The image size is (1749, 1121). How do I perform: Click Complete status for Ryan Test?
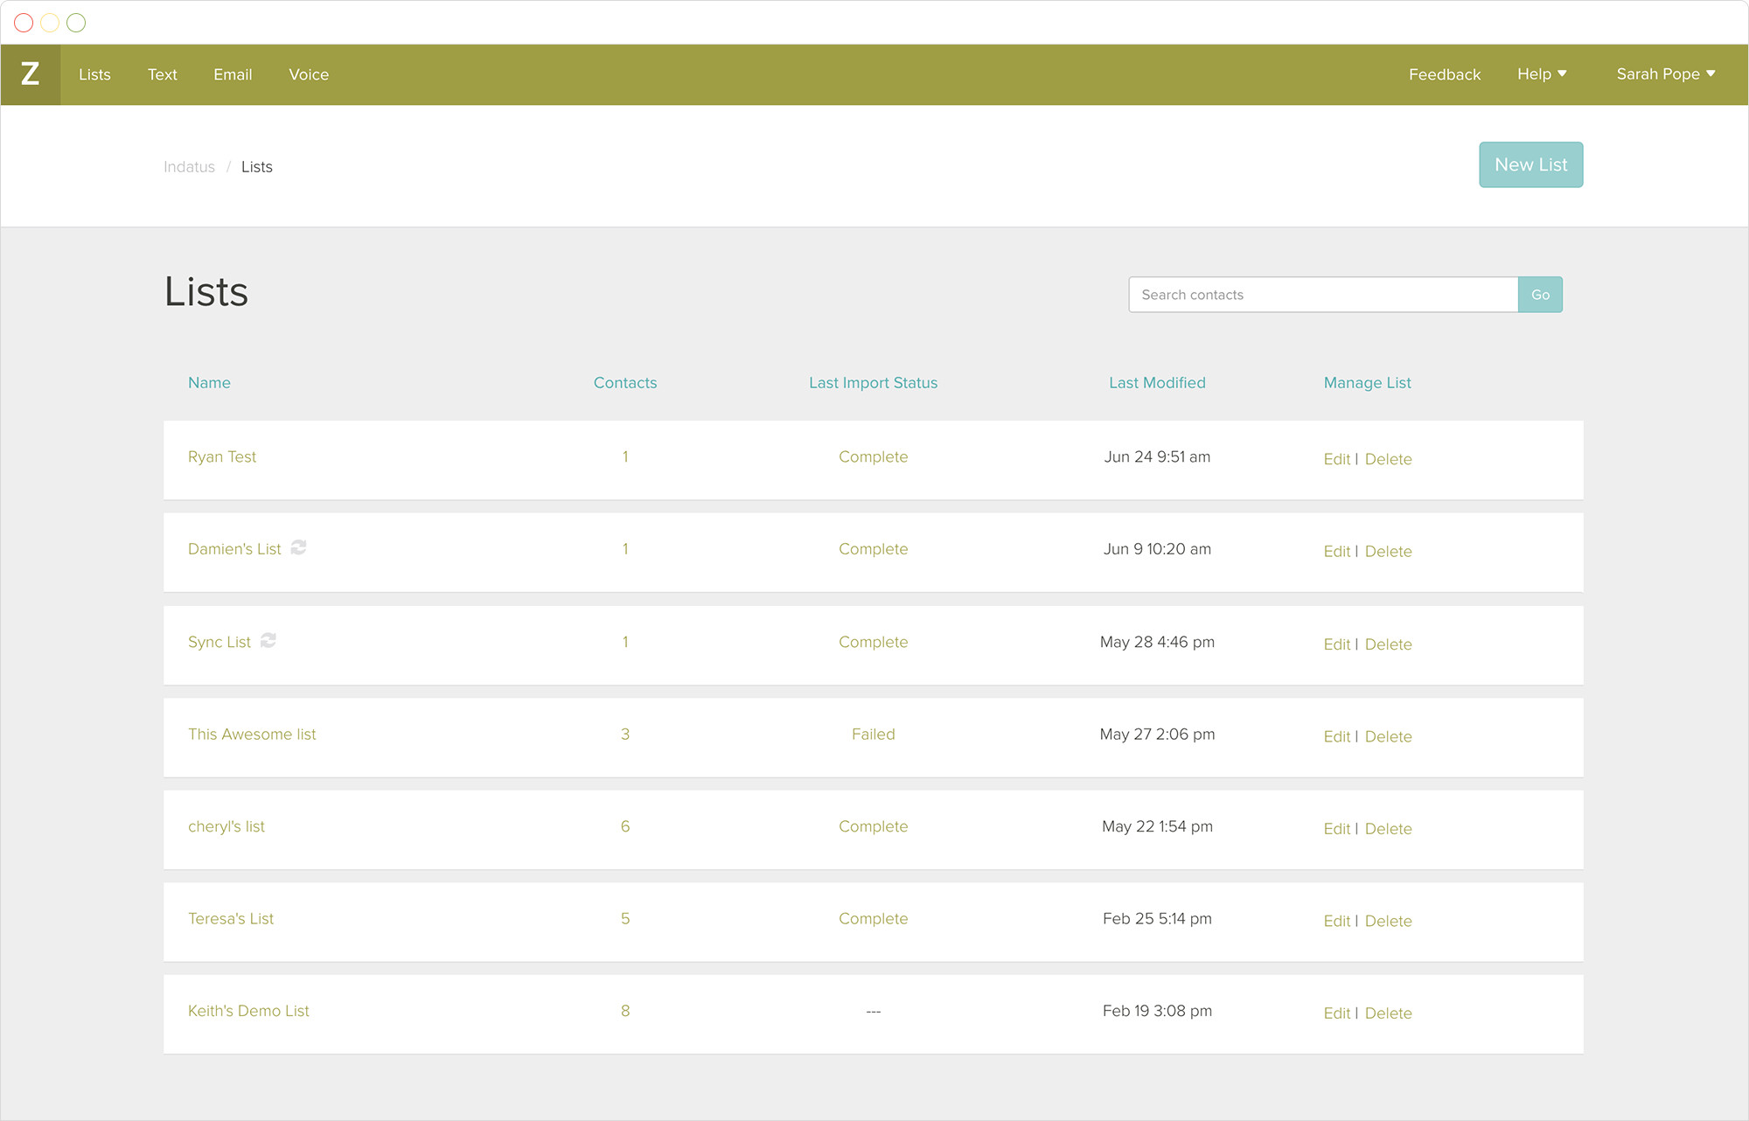pyautogui.click(x=874, y=456)
